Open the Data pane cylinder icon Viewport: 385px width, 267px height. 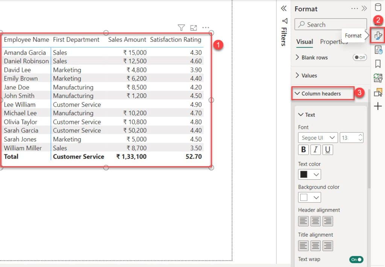coord(378,7)
